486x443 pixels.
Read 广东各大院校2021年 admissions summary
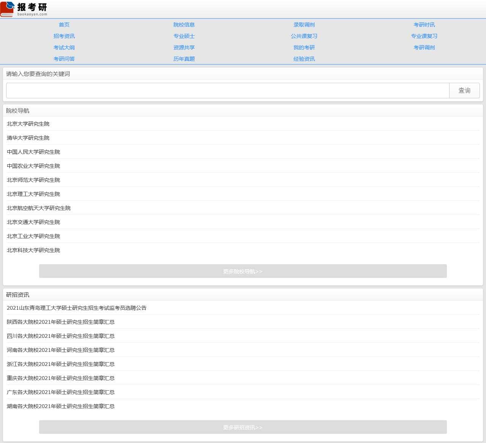(61, 392)
